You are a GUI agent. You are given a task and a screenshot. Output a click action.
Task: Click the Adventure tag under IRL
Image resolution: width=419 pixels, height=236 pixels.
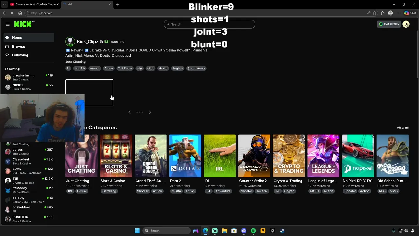click(x=223, y=191)
